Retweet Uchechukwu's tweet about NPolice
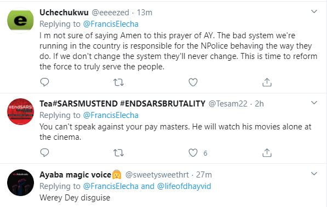Image resolution: width=327 pixels, height=207 pixels. (x=118, y=82)
